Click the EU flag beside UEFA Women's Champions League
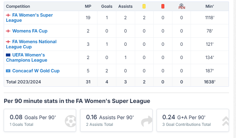The width and height of the screenshot is (236, 138). pos(8,55)
